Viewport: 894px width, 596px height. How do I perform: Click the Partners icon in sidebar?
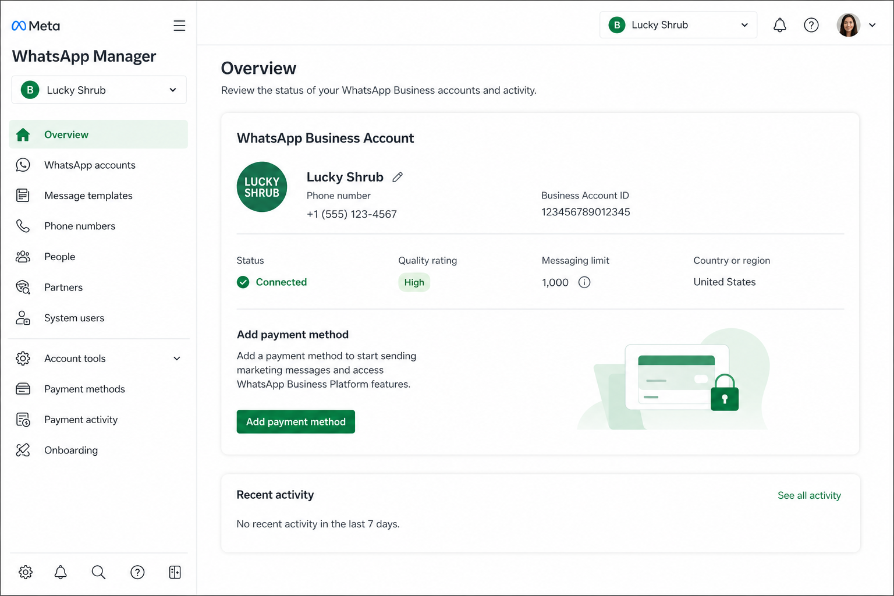coord(23,287)
